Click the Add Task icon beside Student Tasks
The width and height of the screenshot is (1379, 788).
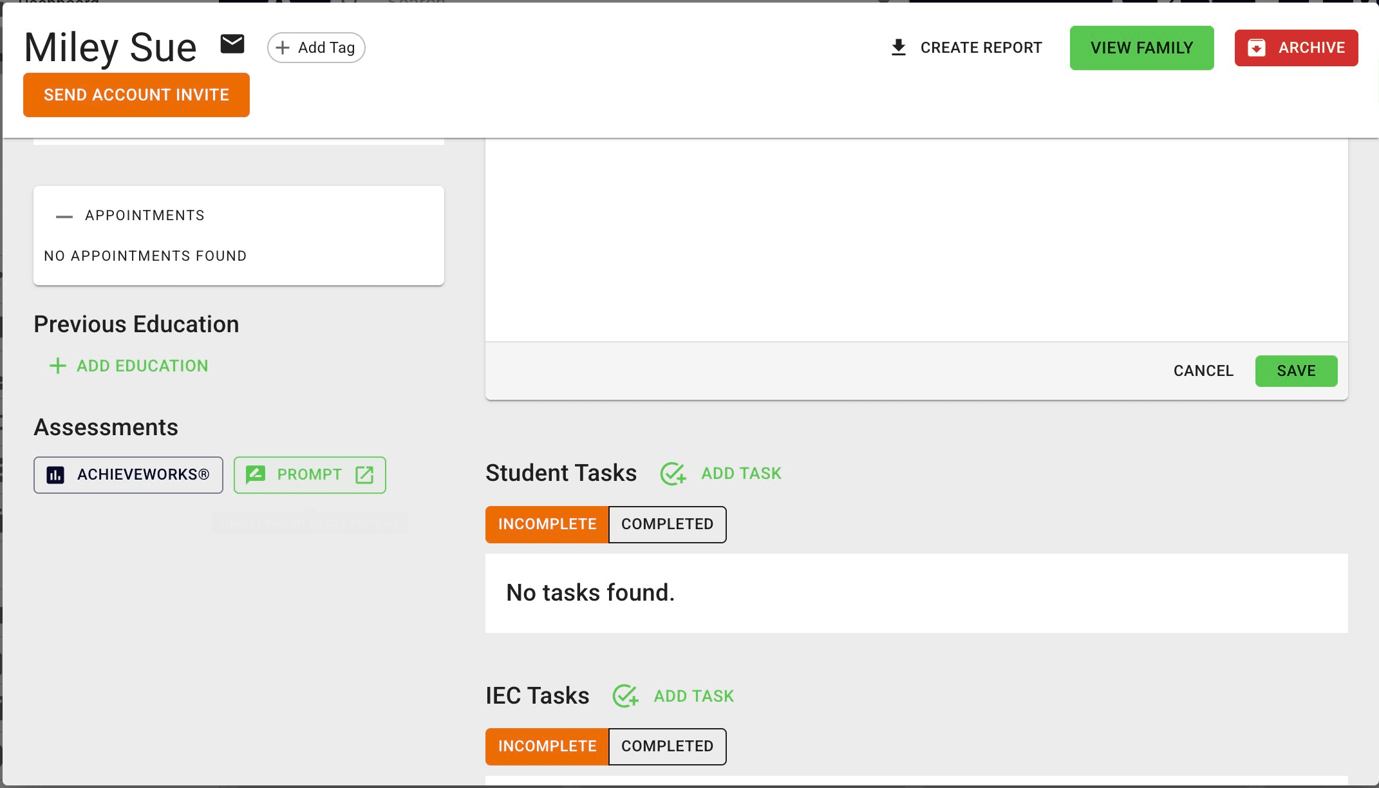[672, 474]
